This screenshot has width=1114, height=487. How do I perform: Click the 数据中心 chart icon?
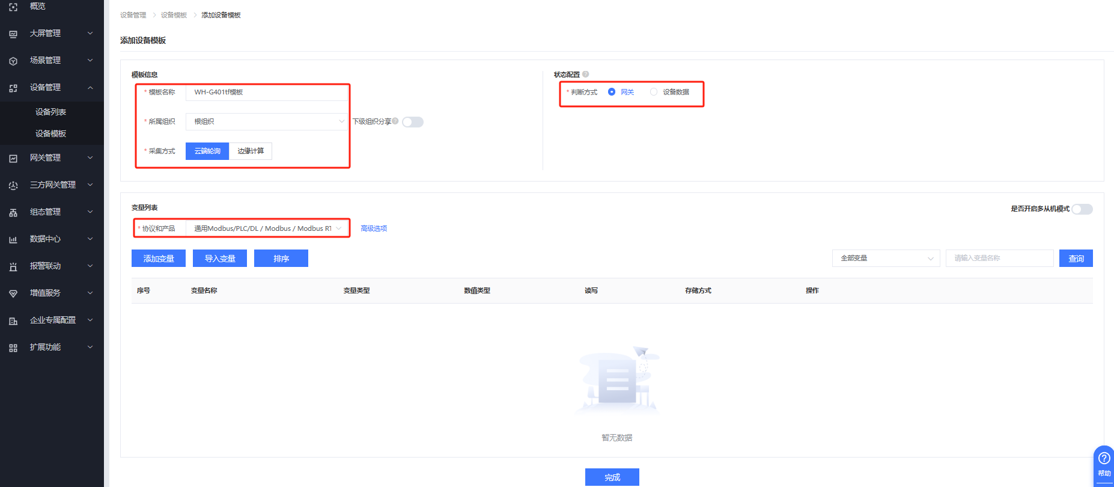13,239
